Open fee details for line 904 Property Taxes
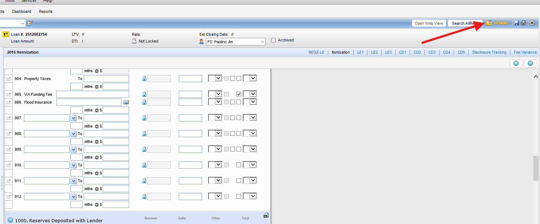The image size is (540, 224). pyautogui.click(x=9, y=79)
